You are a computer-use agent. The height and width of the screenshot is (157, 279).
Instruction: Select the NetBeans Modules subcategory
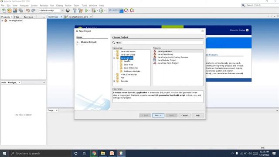[x=132, y=71]
